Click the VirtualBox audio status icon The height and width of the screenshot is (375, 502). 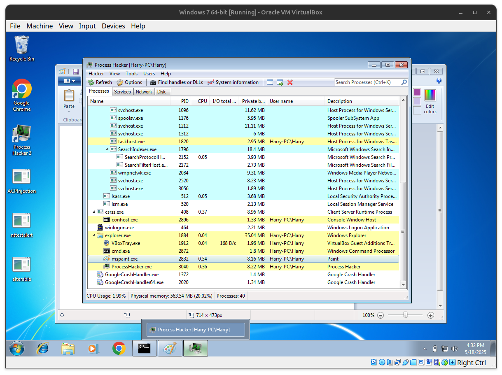[390, 362]
